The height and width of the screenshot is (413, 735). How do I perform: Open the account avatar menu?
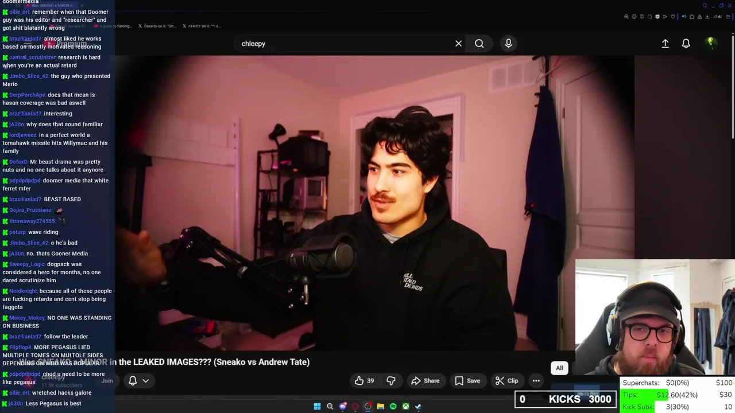coord(710,43)
